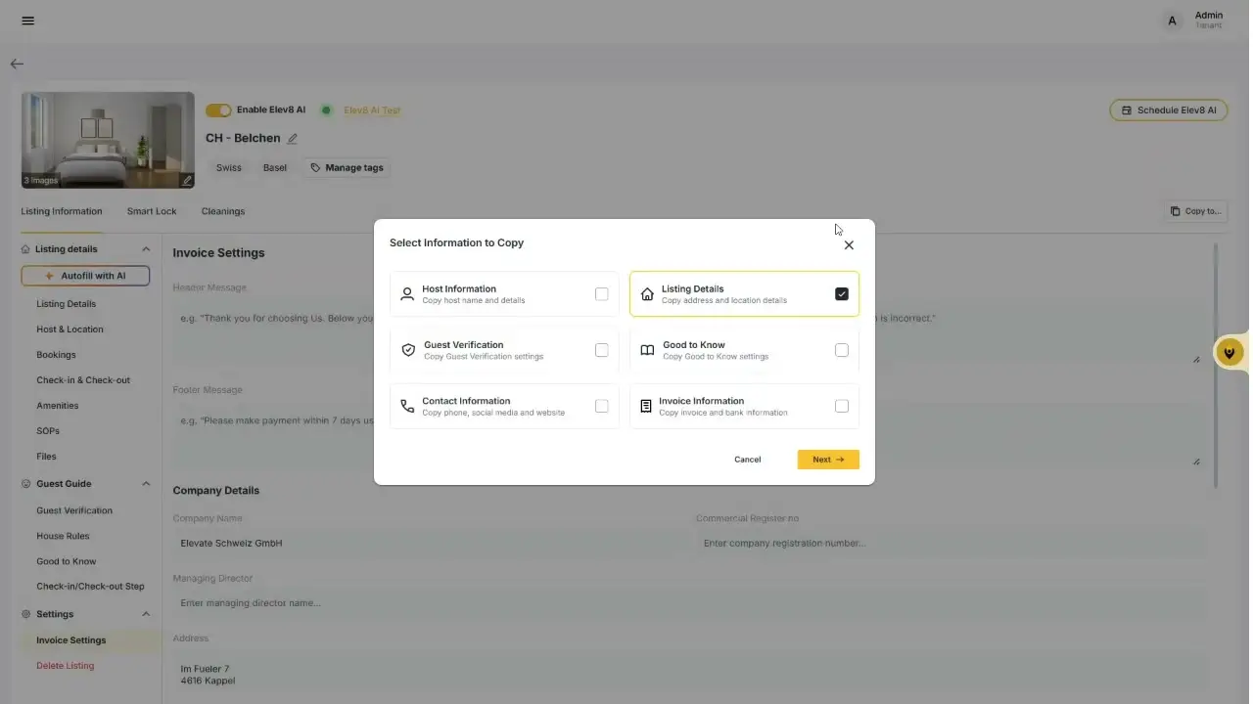Viewport: 1253px width, 704px height.
Task: Open the listing bedroom thumbnail
Action: [108, 140]
